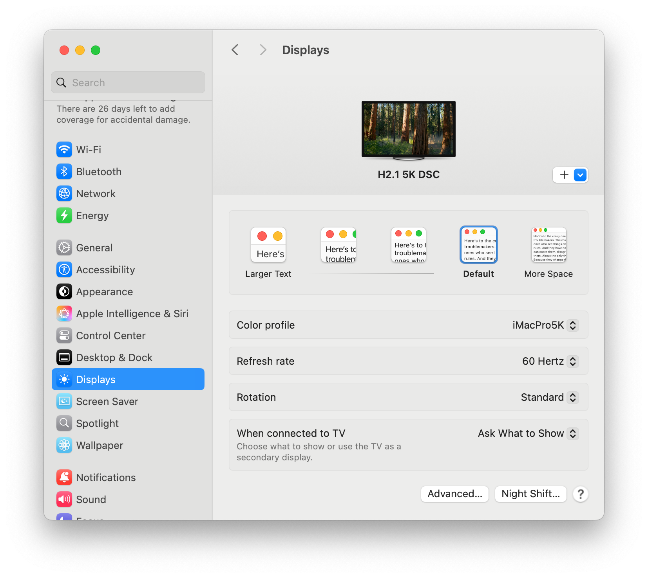Click the plus icon to add display
Screen dimensions: 648x578
(x=564, y=175)
